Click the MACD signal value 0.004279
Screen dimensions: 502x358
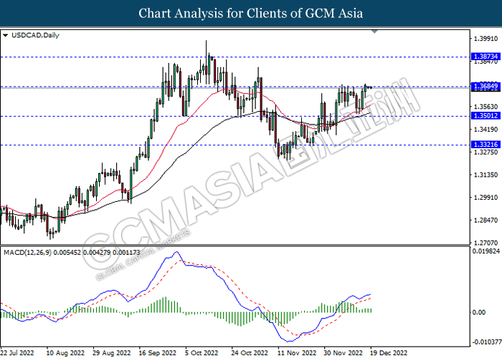97,253
